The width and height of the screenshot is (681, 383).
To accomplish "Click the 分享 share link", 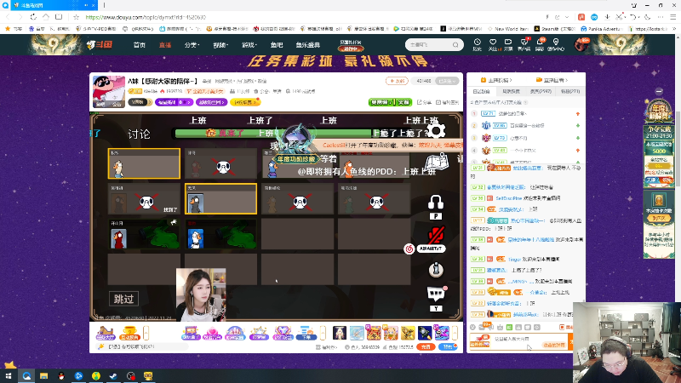I will click(x=424, y=102).
